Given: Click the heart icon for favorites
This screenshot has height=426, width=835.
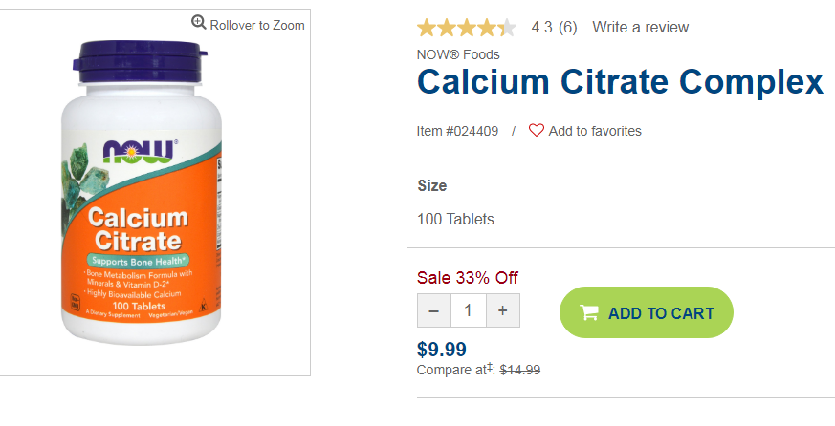Looking at the screenshot, I should pos(537,130).
